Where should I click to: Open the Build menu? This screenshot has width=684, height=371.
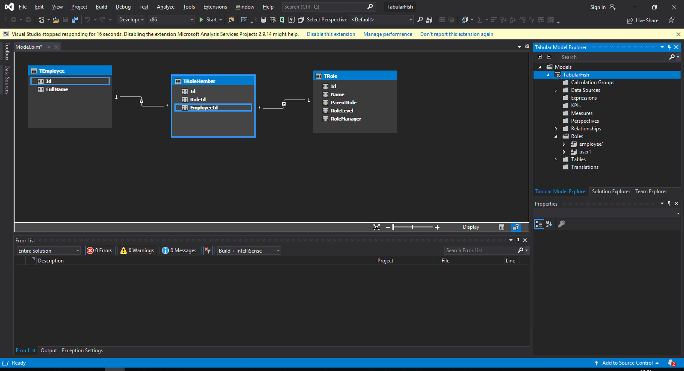pyautogui.click(x=101, y=7)
